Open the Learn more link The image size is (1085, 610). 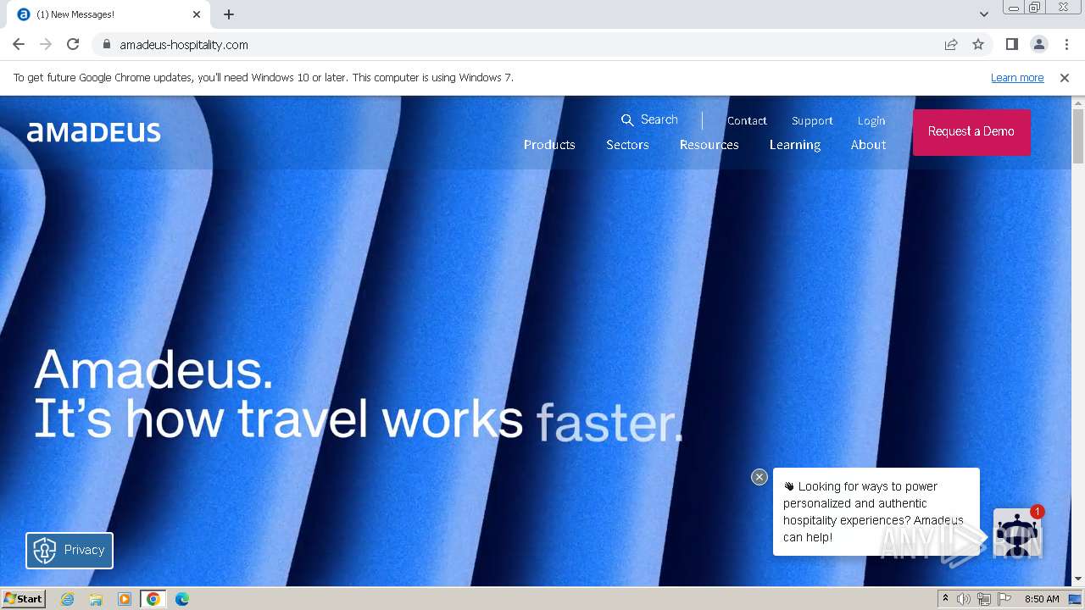1017,77
